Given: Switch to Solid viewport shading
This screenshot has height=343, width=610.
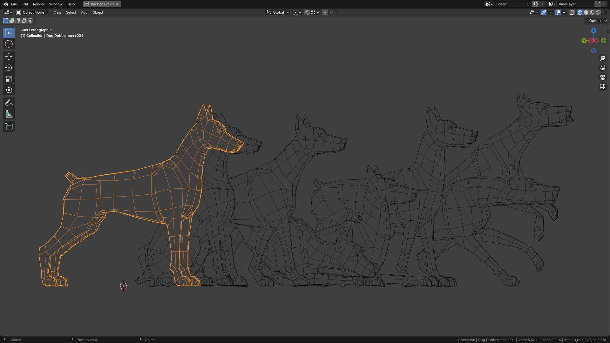Looking at the screenshot, I should coord(586,12).
